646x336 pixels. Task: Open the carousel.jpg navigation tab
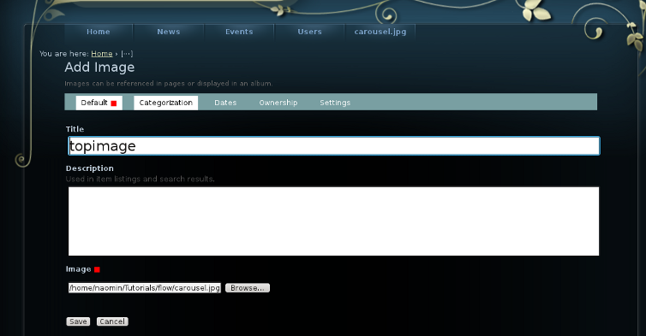380,32
